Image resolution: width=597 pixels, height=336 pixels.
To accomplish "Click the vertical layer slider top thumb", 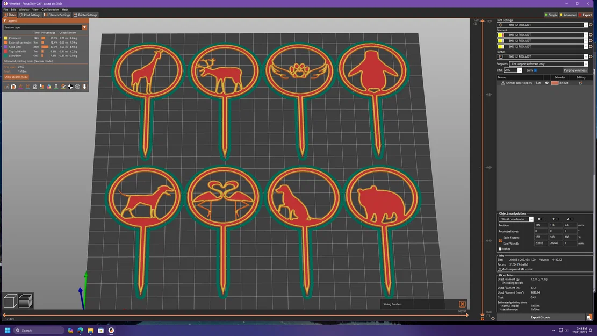I will [483, 20].
